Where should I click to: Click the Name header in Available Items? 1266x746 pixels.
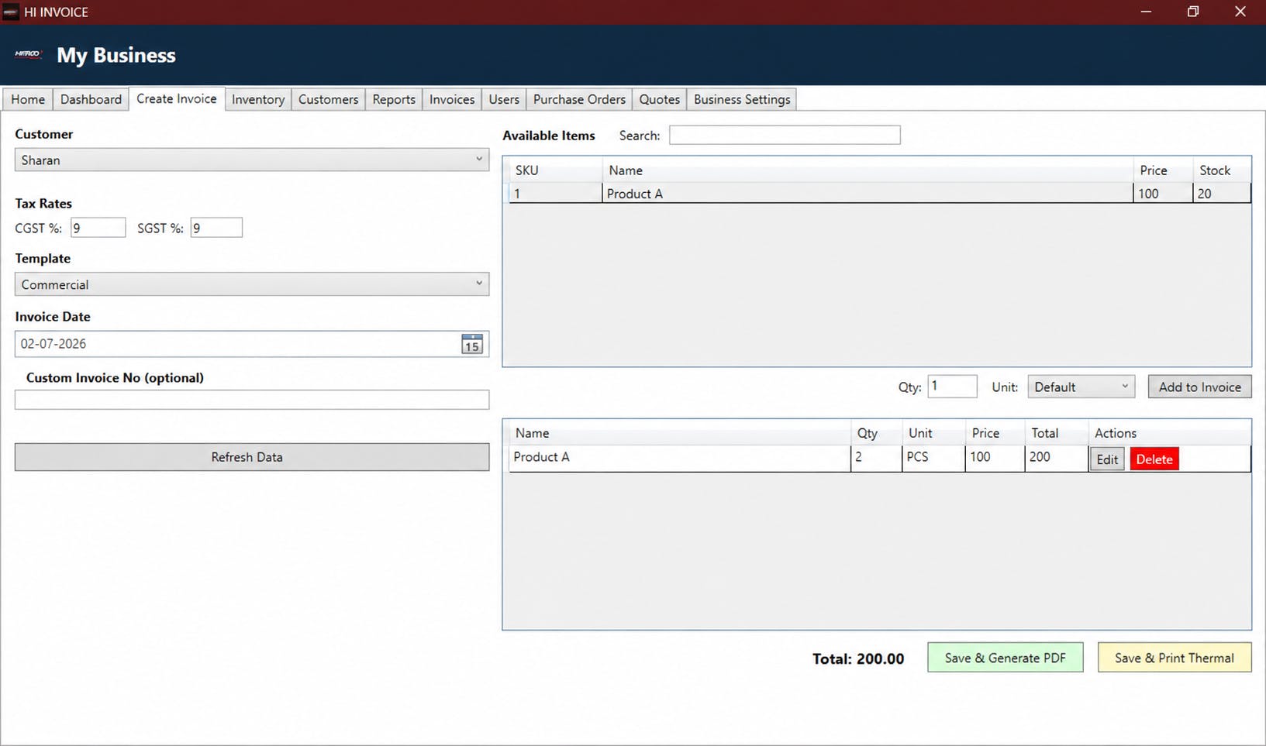pos(868,170)
